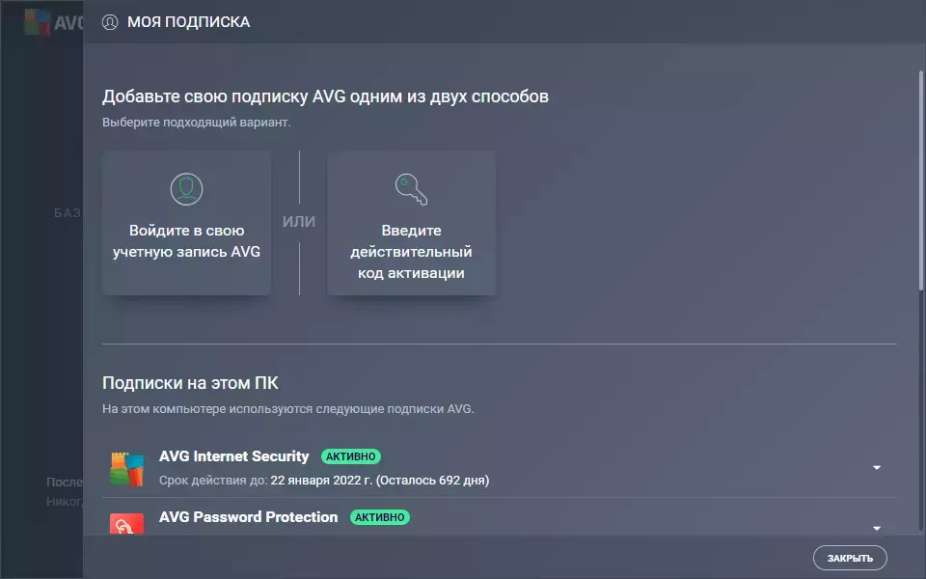
Task: Click the AVG Internet Security product icon
Action: pos(127,469)
